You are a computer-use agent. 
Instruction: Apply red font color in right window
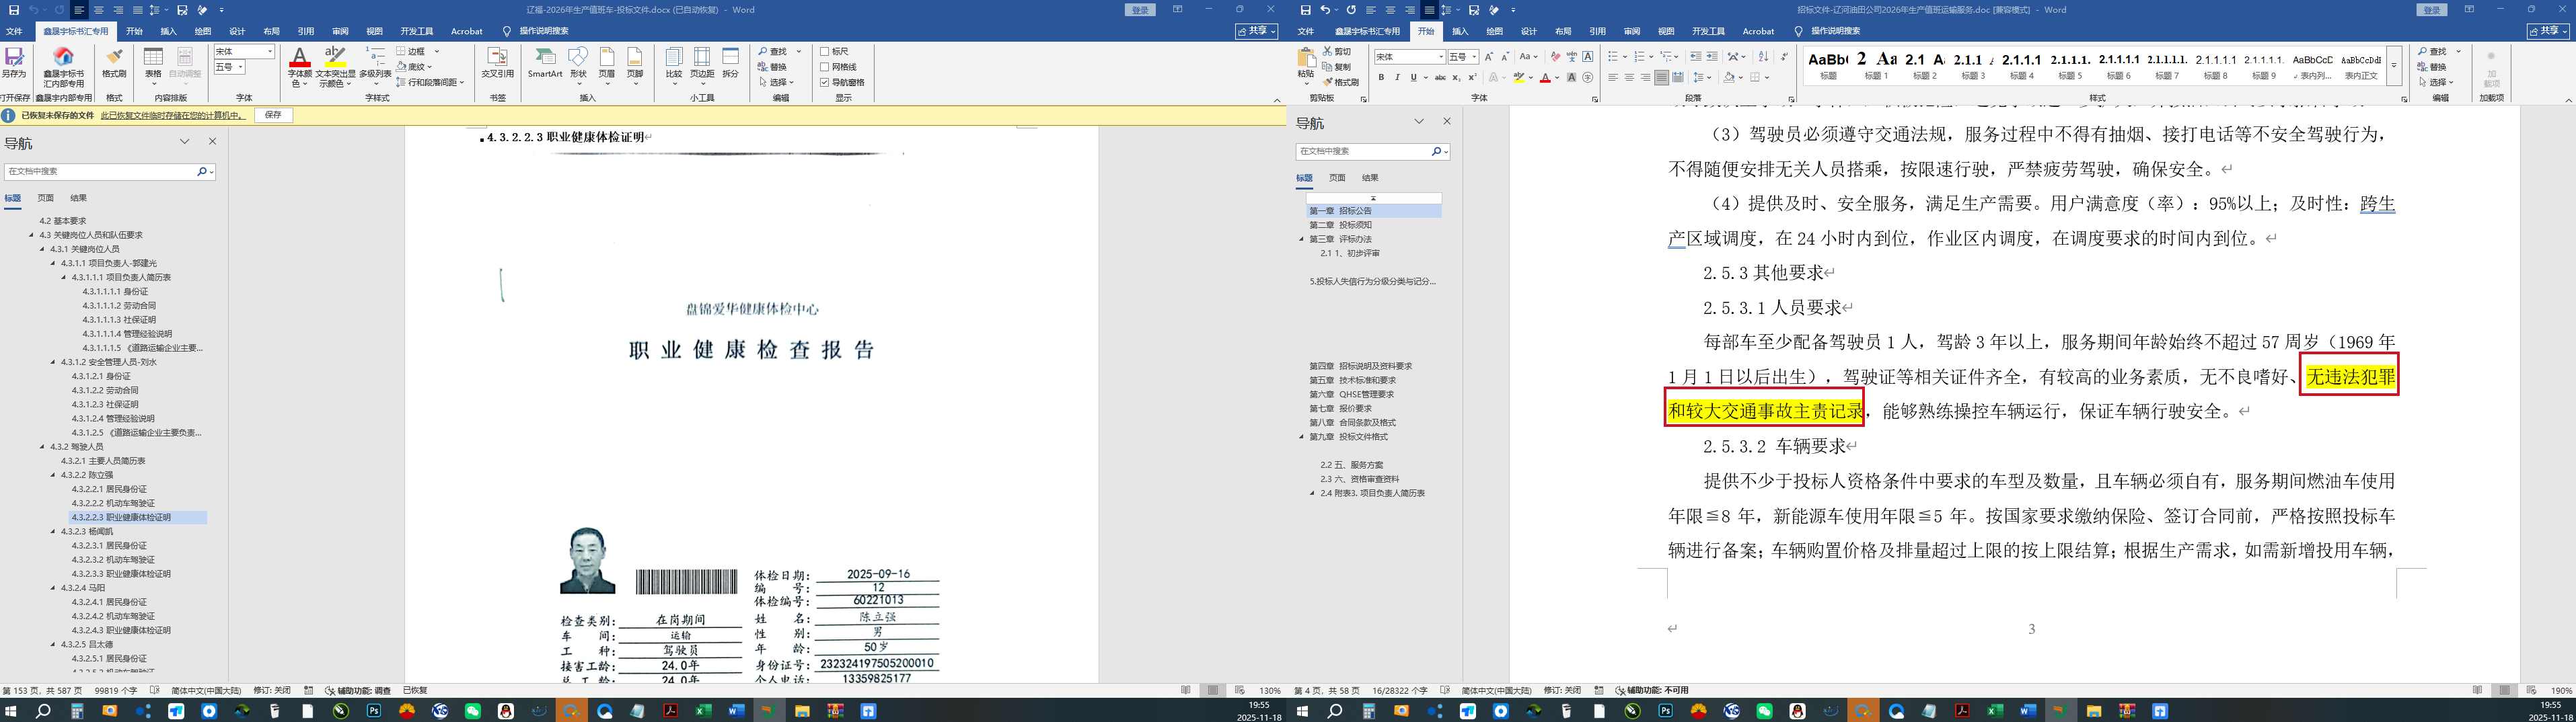click(x=1545, y=78)
